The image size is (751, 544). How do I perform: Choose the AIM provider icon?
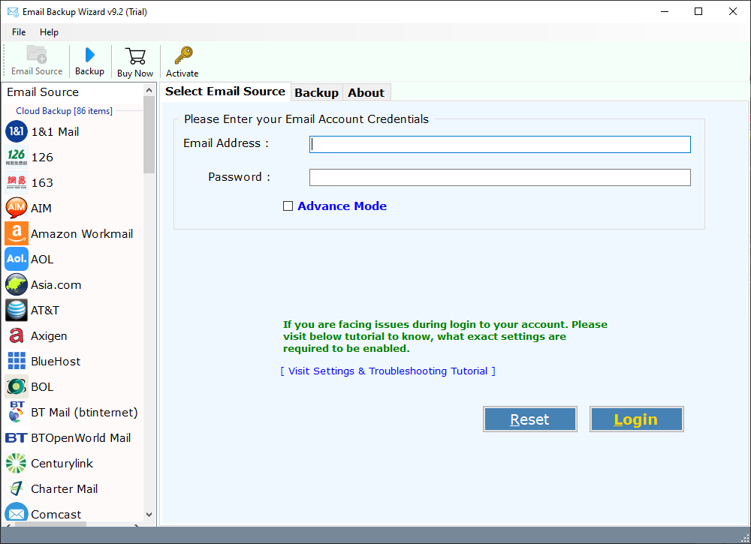pos(17,208)
